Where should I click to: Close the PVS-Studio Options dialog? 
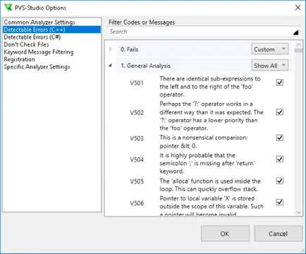(298, 8)
